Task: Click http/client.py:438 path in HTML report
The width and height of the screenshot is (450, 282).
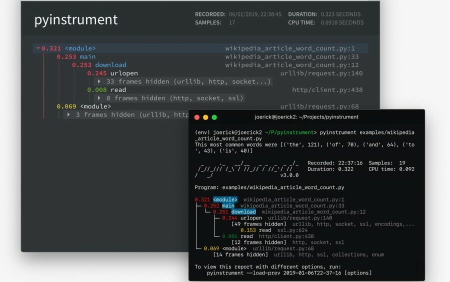Action: point(327,90)
